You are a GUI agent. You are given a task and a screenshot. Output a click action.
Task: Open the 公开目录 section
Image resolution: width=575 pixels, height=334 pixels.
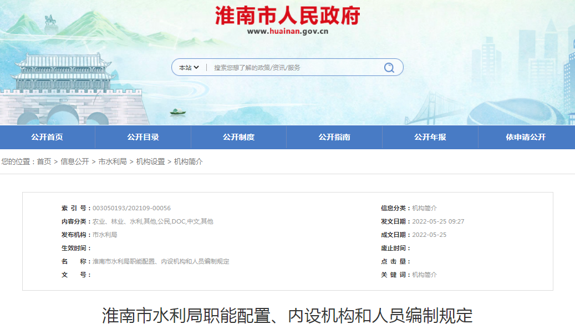(x=143, y=137)
